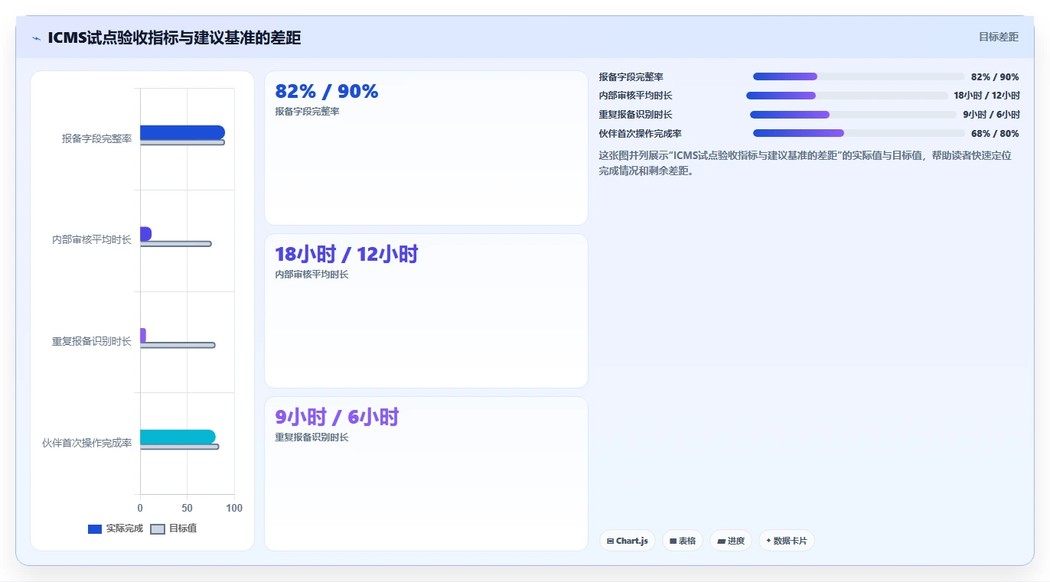Click the progress row label 报备字段完整率
1050x582 pixels.
[x=631, y=76]
